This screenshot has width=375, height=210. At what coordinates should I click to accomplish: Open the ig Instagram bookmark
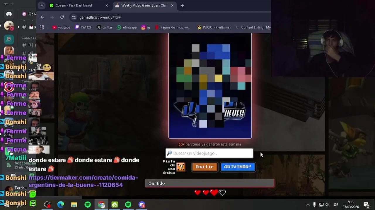[x=146, y=27]
